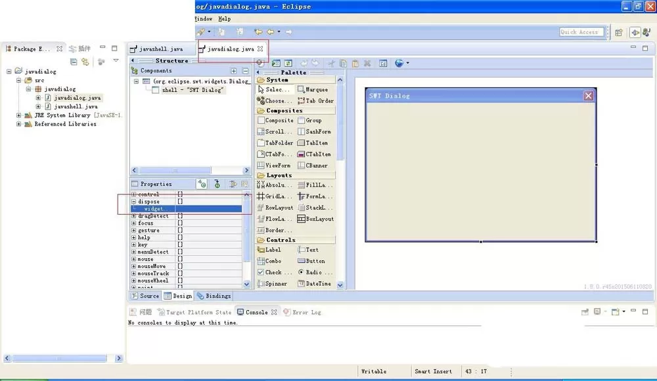This screenshot has height=381, width=657.
Task: Click the Tab Order tool
Action: 316,101
